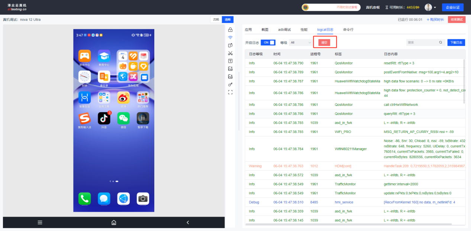Switch stream quality to 流畅
The width and height of the screenshot is (471, 231).
tap(216, 20)
